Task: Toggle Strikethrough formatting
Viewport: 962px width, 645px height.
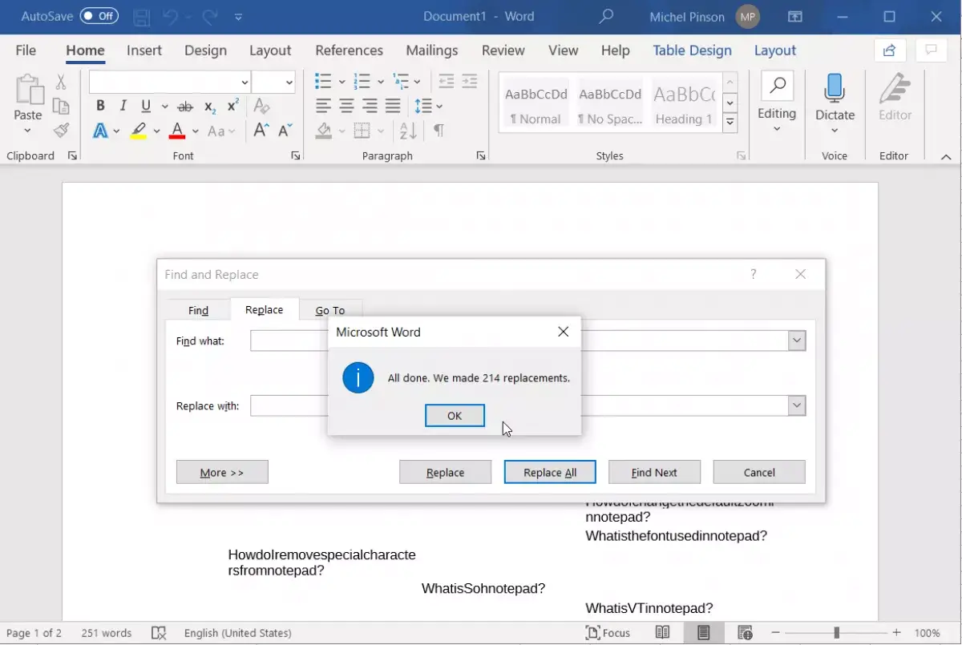Action: pyautogui.click(x=185, y=107)
